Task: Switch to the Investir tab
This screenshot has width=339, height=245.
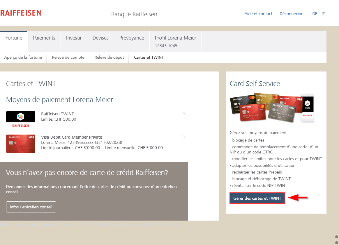Action: coord(74,38)
